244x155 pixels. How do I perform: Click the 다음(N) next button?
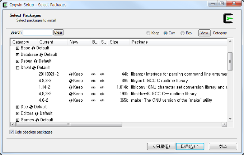click(x=190, y=146)
